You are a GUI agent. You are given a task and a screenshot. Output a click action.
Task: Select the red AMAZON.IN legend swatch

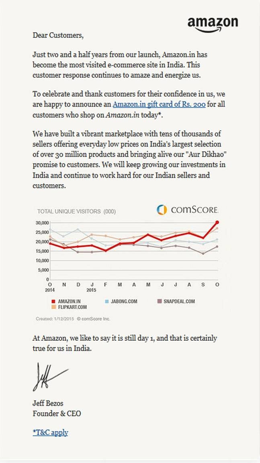53,301
